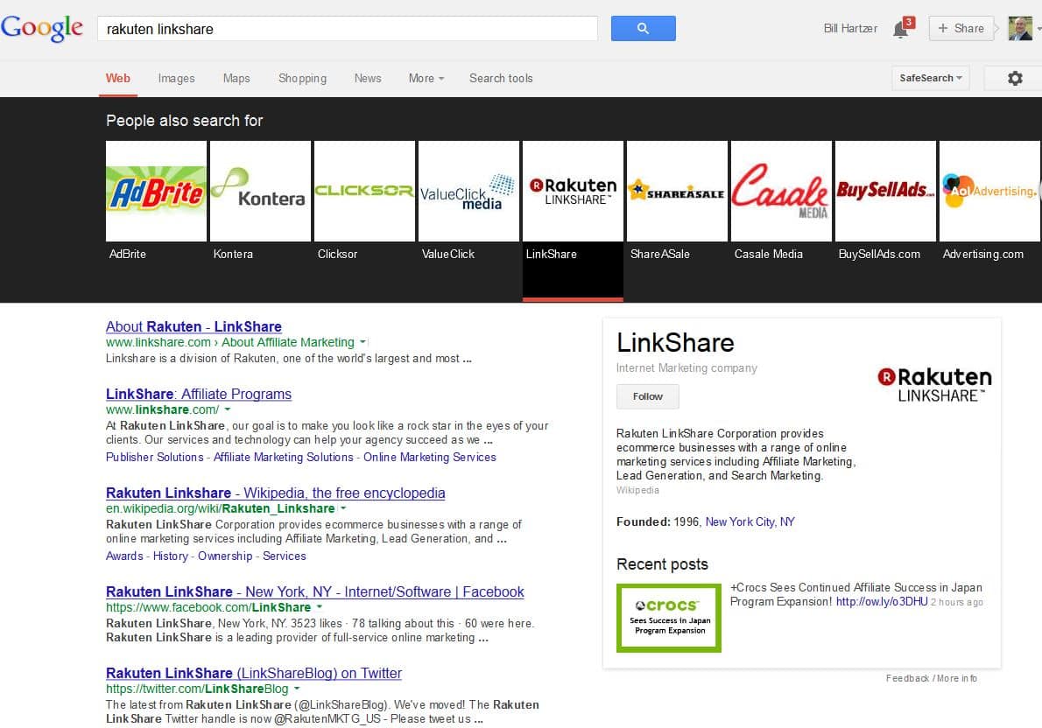Screen dimensions: 1042x728
Task: Click the plus Share button
Action: 961,29
